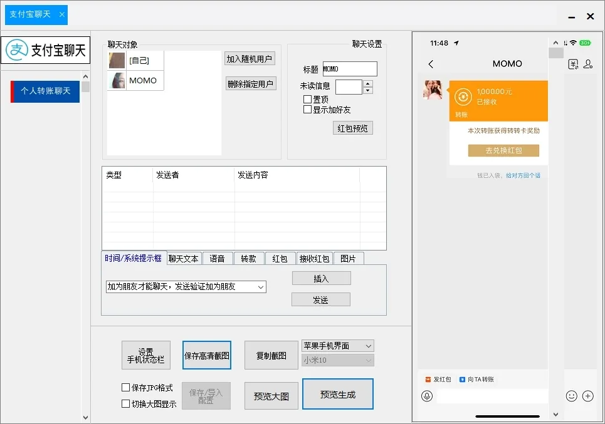Select the 个人转账聊天 sidebar item
The height and width of the screenshot is (424, 605).
tap(45, 91)
